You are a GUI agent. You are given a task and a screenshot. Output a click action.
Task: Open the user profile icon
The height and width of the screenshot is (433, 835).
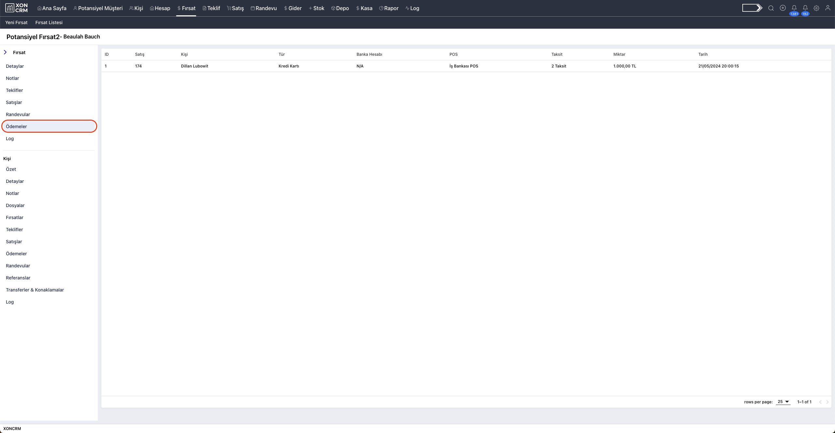click(828, 8)
